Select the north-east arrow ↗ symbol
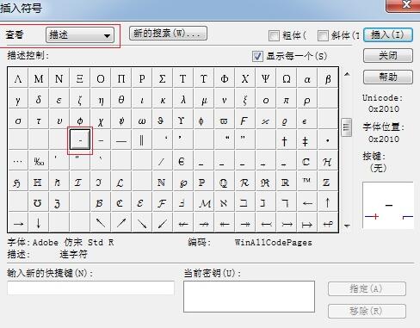The height and width of the screenshot is (328, 420). click(121, 223)
